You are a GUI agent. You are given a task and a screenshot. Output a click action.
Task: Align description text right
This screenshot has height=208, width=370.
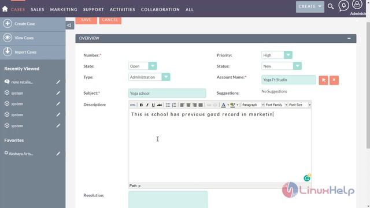[194, 105]
